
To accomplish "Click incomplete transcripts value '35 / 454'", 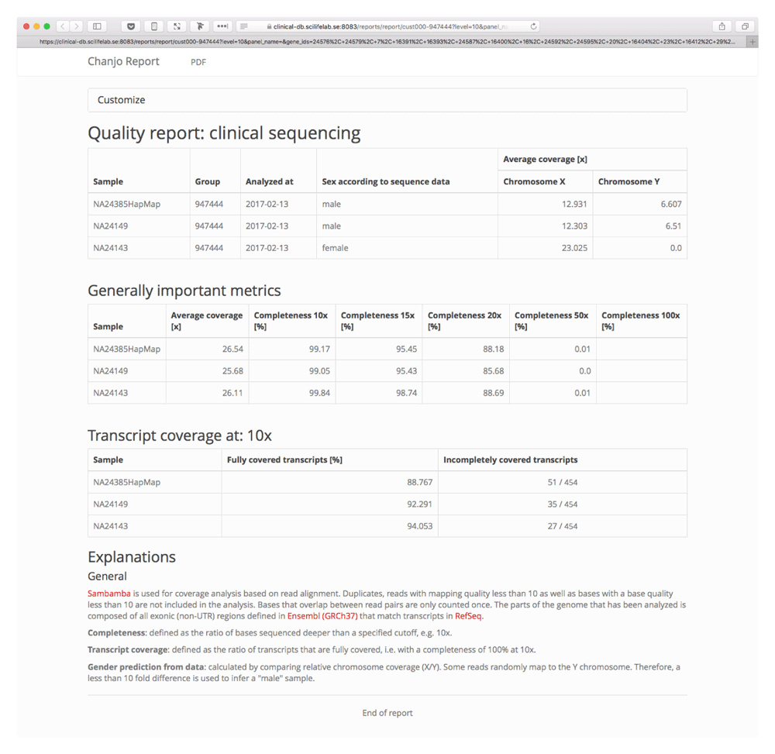I will tap(563, 504).
